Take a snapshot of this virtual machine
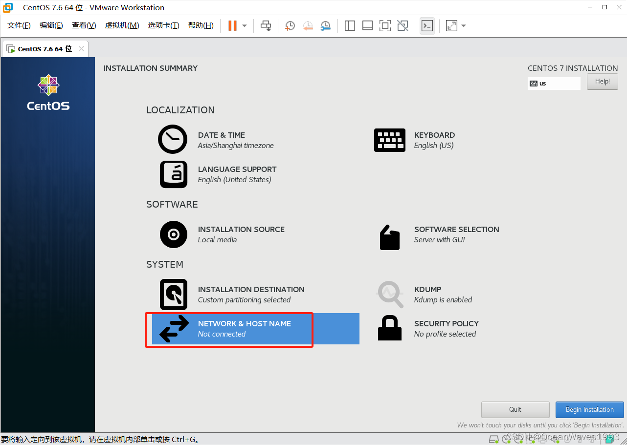Image resolution: width=627 pixels, height=445 pixels. (290, 25)
